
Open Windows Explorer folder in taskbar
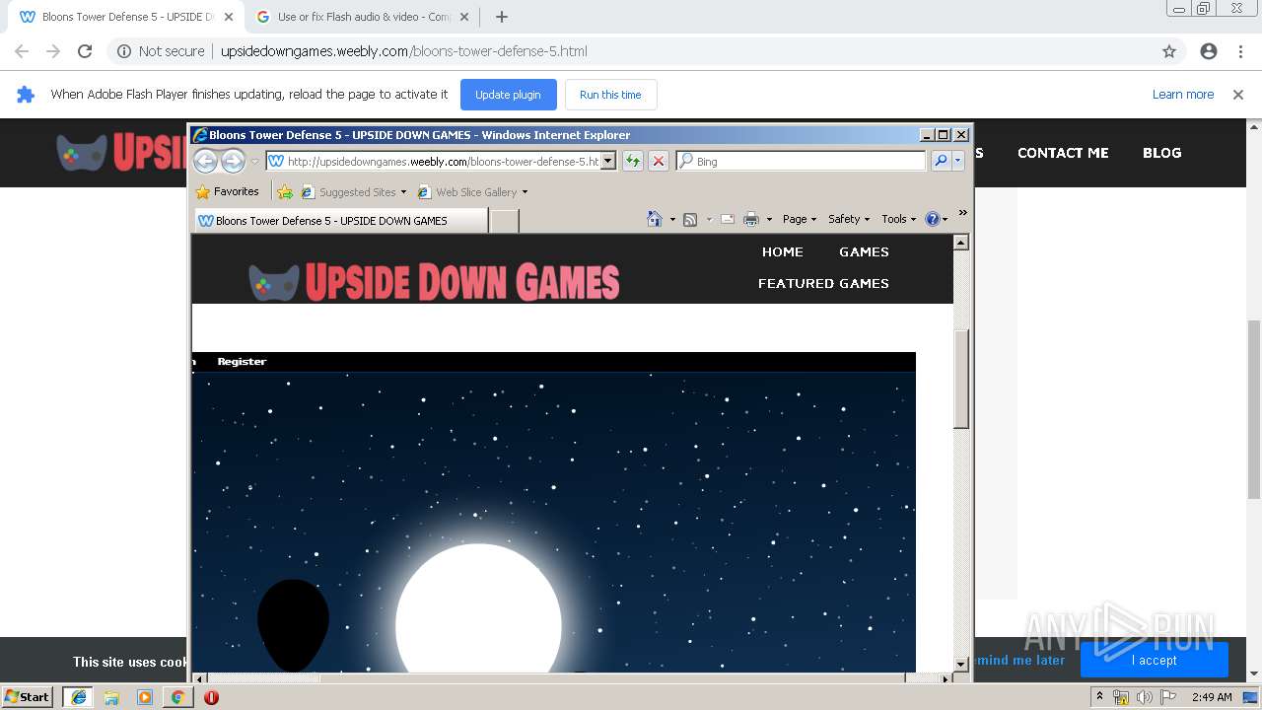tap(111, 697)
